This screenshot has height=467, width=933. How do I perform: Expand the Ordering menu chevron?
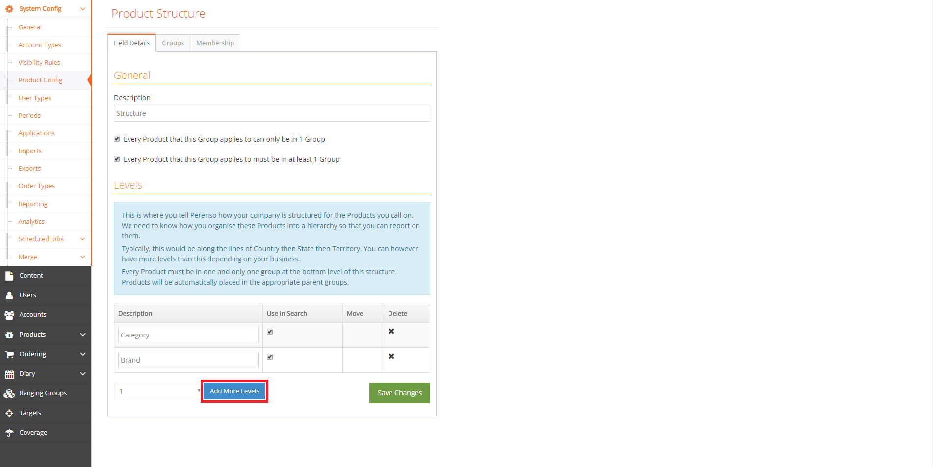(x=83, y=354)
